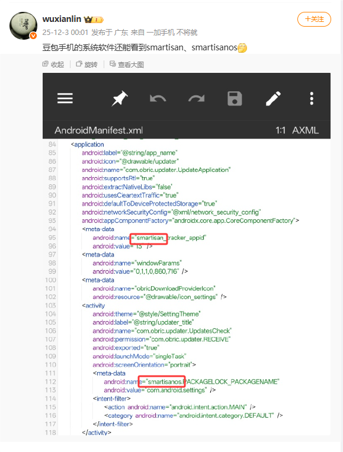This screenshot has width=343, height=452.
Task: Click the save floppy disk icon
Action: [235, 98]
